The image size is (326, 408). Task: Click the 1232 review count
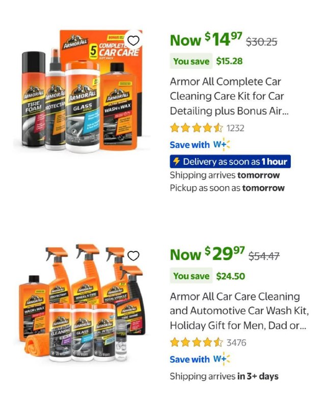click(235, 129)
